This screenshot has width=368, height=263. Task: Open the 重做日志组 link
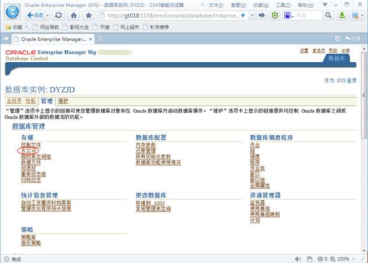click(x=33, y=174)
